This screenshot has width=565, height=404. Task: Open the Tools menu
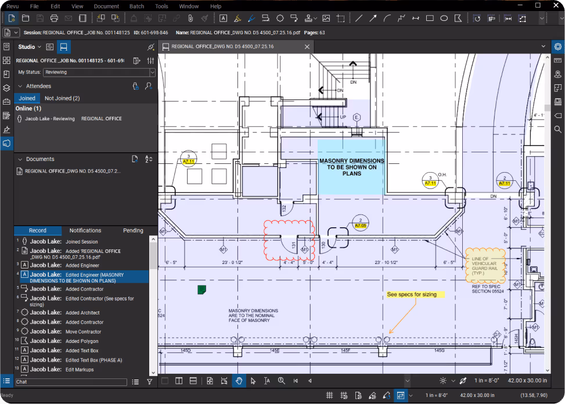point(161,6)
